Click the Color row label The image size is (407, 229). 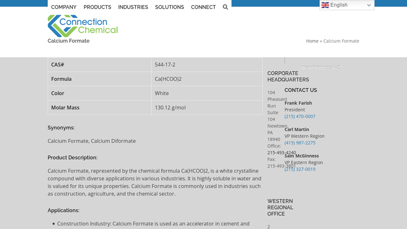(x=57, y=93)
